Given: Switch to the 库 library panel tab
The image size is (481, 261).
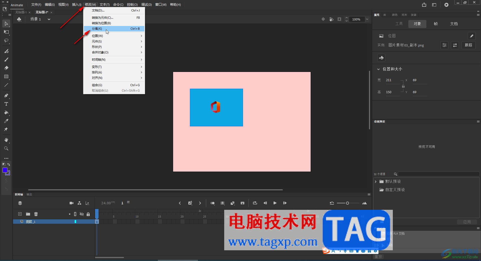Looking at the screenshot, I should [385, 15].
